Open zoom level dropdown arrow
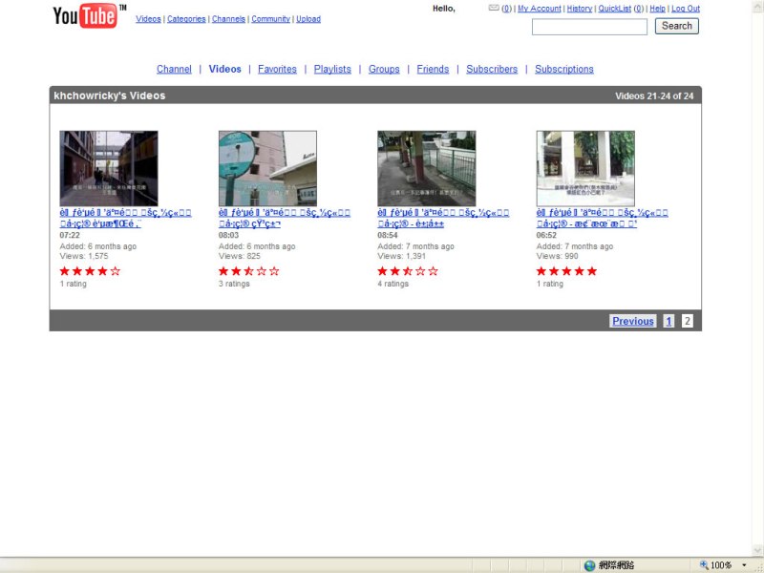Image resolution: width=764 pixels, height=573 pixels. click(x=744, y=565)
